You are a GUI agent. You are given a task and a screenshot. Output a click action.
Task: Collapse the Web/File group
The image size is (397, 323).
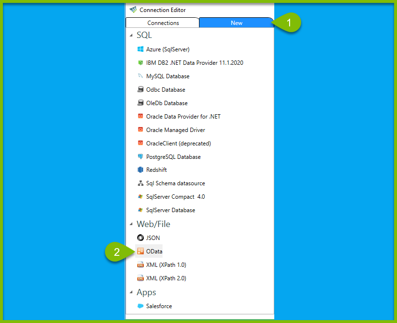click(x=131, y=224)
